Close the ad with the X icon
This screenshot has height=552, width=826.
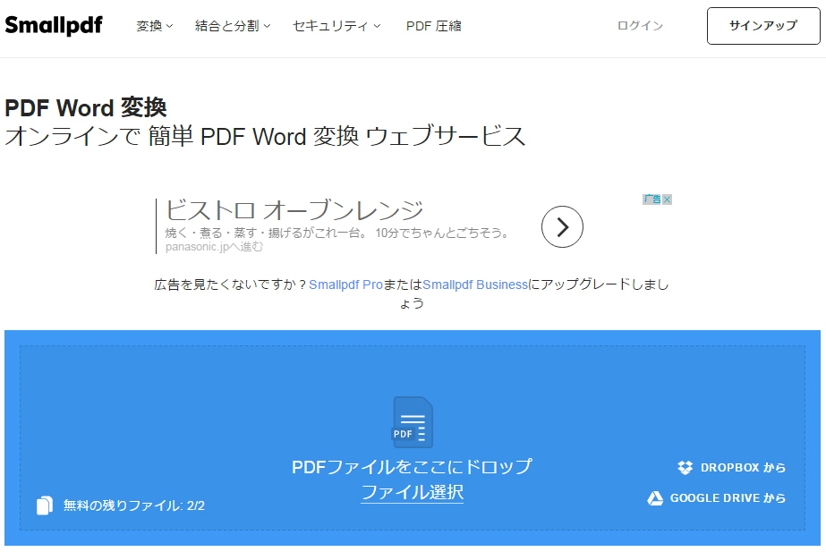click(x=667, y=200)
